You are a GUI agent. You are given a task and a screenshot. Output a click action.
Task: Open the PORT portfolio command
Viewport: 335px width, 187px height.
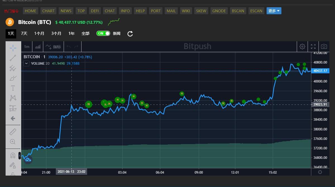(156, 11)
